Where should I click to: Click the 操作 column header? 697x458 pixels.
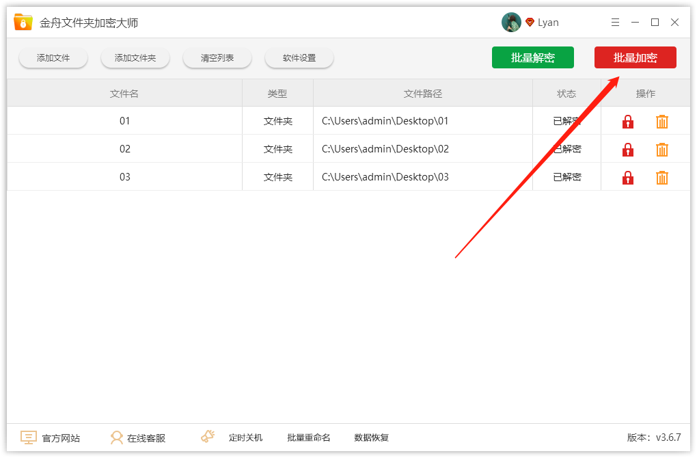click(646, 94)
